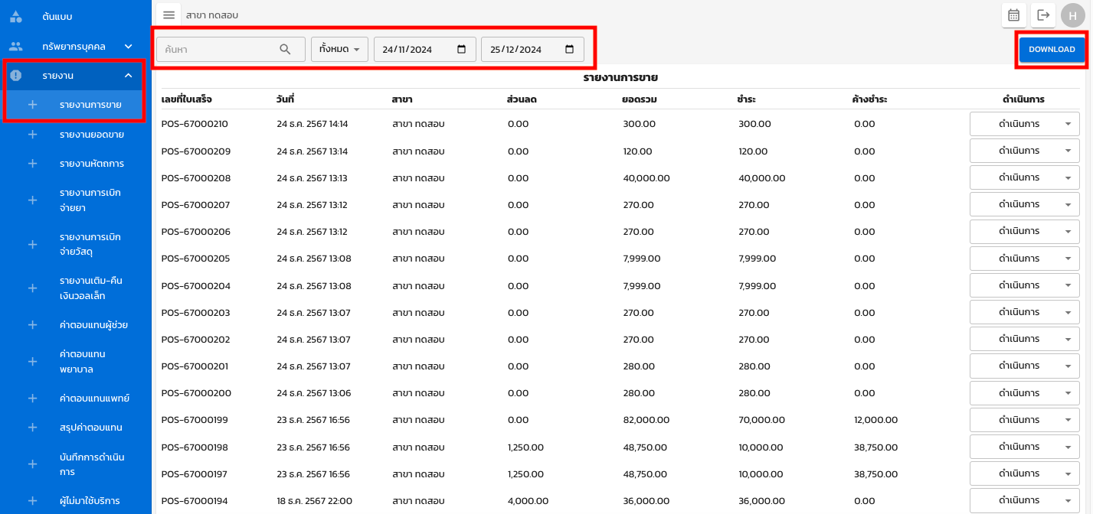Click plus icon beside รายงานการเบิกจ่ายยา
1093x514 pixels.
[32, 200]
